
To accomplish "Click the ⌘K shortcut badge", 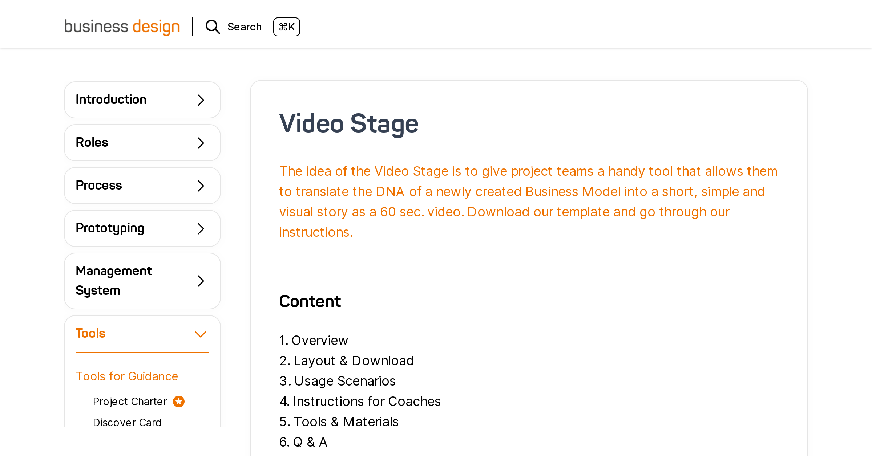I will coord(287,27).
